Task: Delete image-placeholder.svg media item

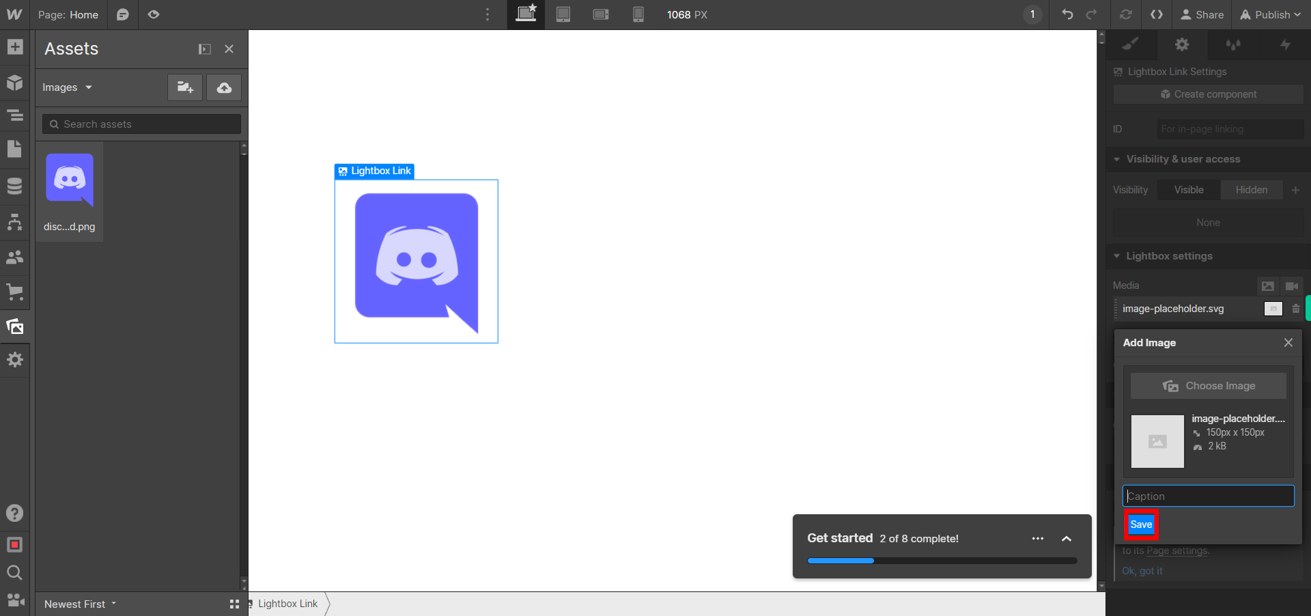Action: 1295,309
